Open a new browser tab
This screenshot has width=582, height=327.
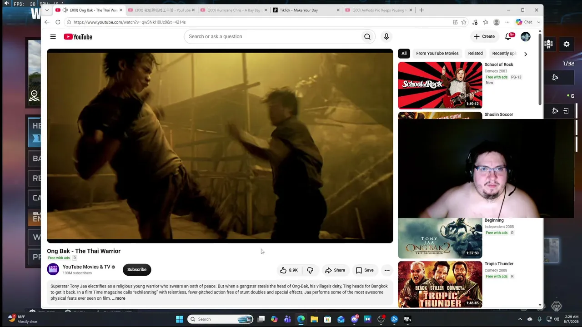click(421, 10)
